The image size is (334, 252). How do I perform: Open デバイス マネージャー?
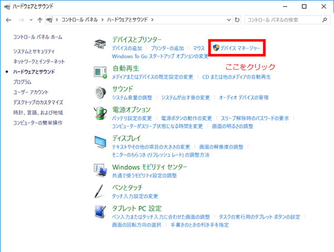coord(240,48)
